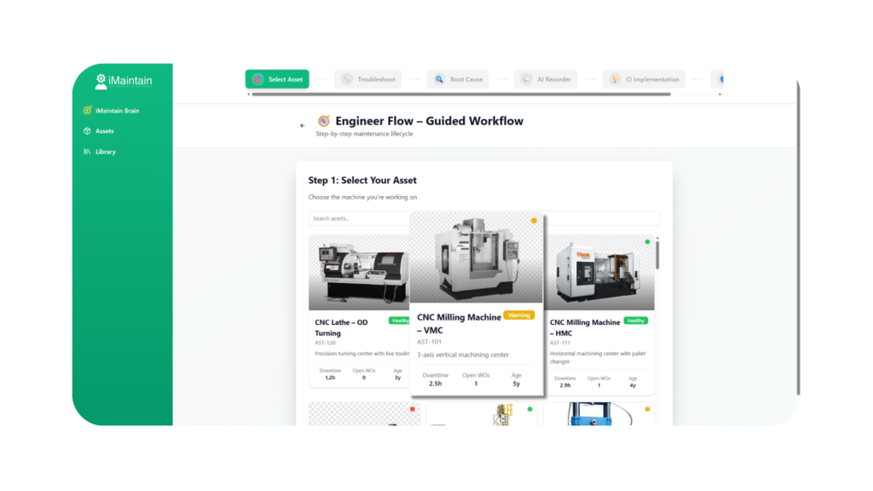Click the horizontal scrollbar under workflow steps
The height and width of the screenshot is (491, 873).
(460, 95)
